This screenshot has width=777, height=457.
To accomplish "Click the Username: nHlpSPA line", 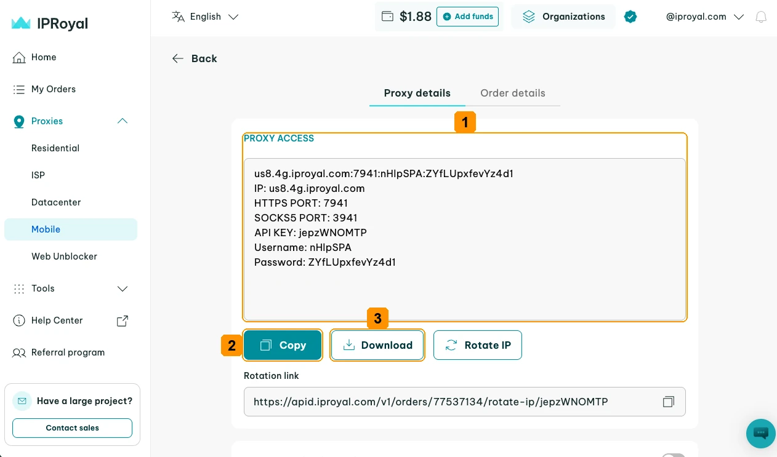I will point(303,247).
